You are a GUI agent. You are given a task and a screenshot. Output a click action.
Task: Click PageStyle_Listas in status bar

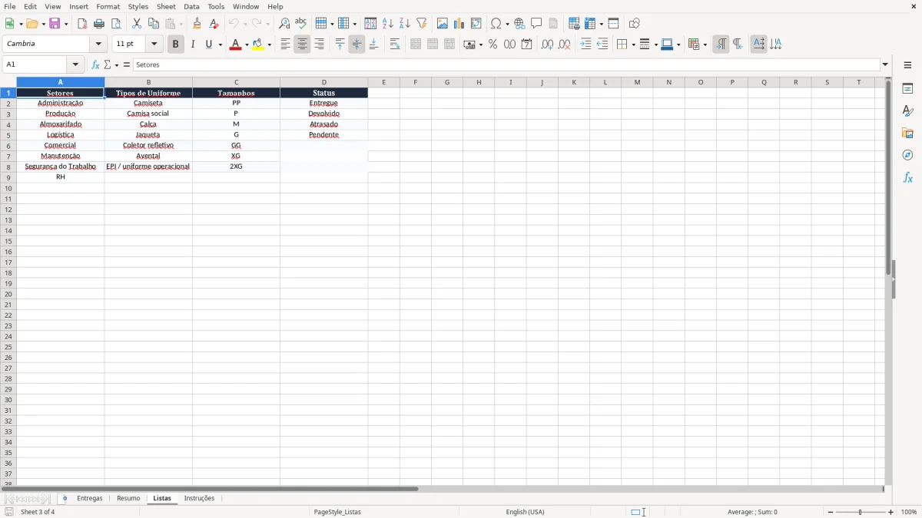[337, 512]
